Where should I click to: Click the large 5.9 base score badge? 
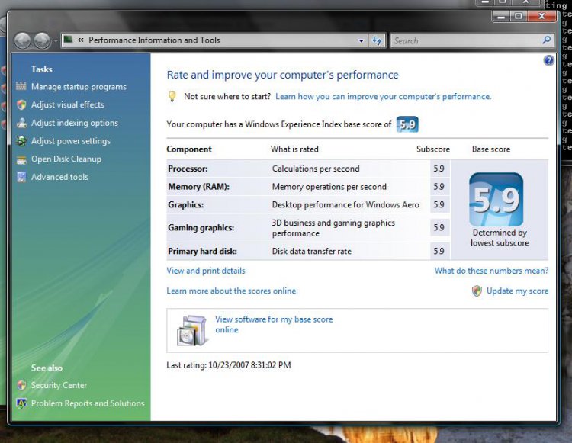(496, 200)
